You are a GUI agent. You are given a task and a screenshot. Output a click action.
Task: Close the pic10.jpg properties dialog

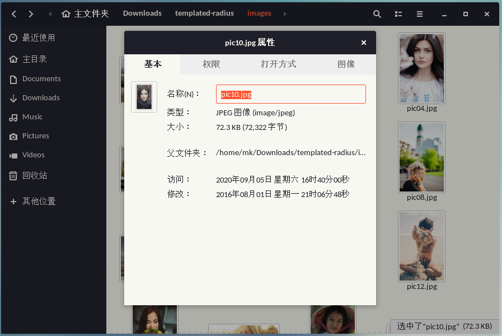(x=364, y=43)
